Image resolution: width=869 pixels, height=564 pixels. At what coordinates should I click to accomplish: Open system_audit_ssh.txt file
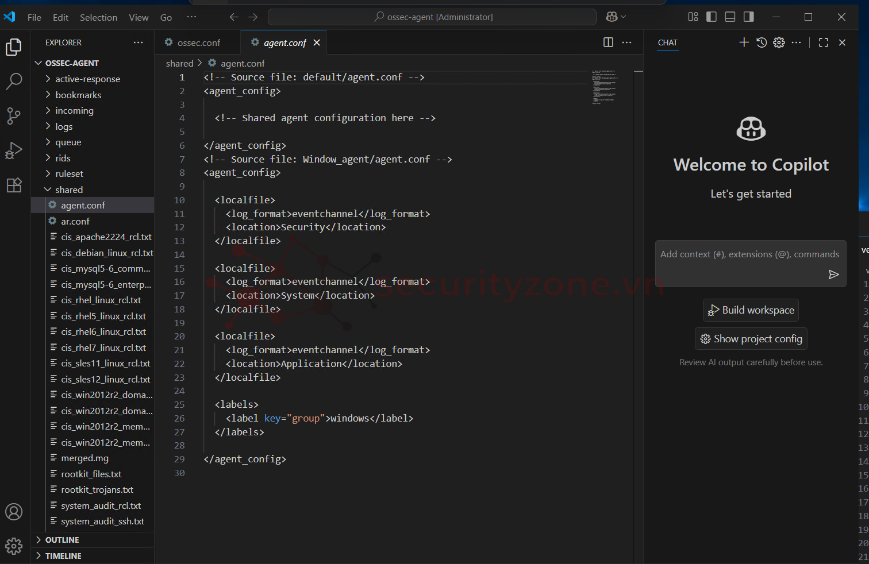pos(93,521)
